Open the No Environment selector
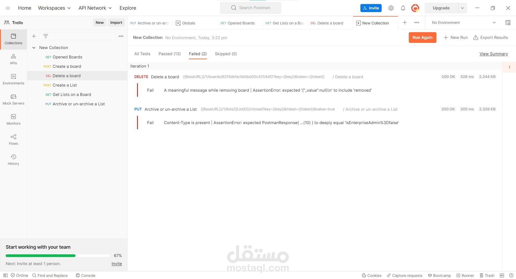 point(464,23)
